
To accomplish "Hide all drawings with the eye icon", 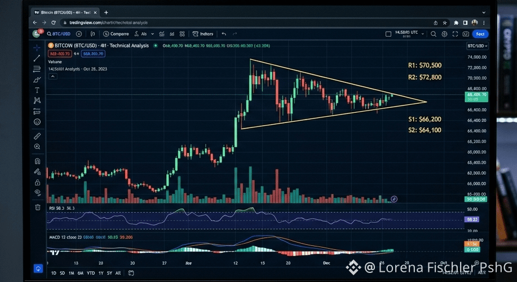I will pos(37,193).
